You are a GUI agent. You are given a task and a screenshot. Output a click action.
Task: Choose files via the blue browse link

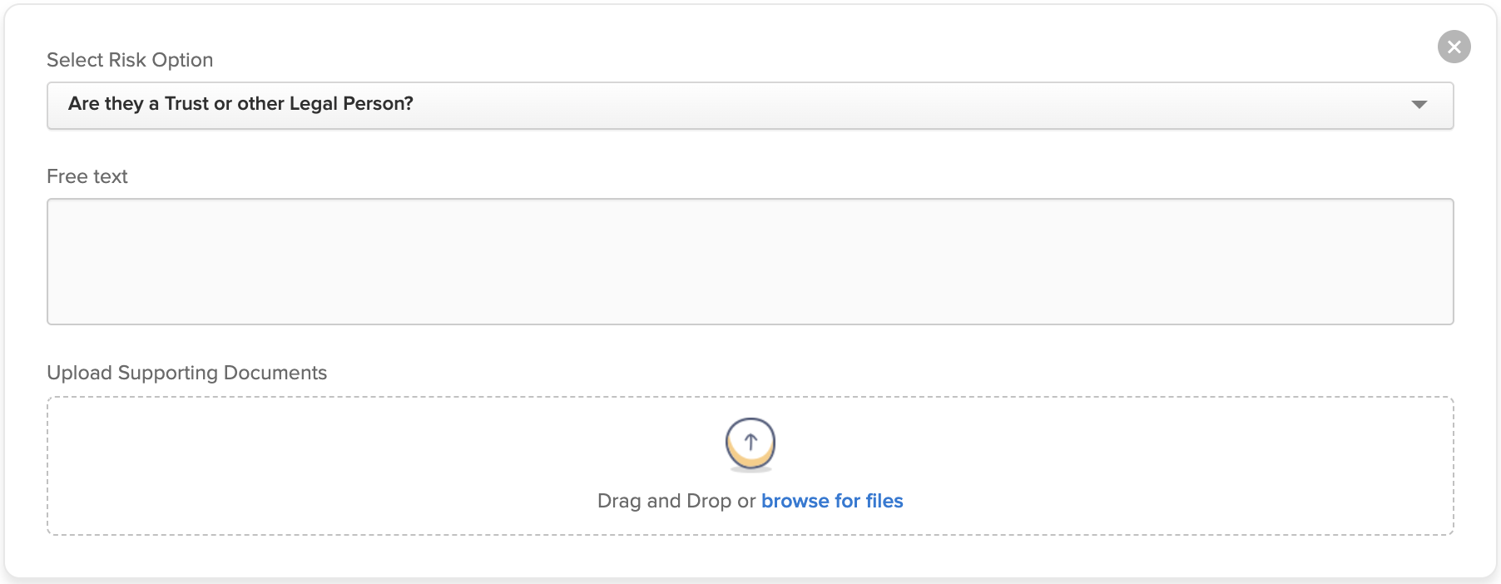click(832, 501)
